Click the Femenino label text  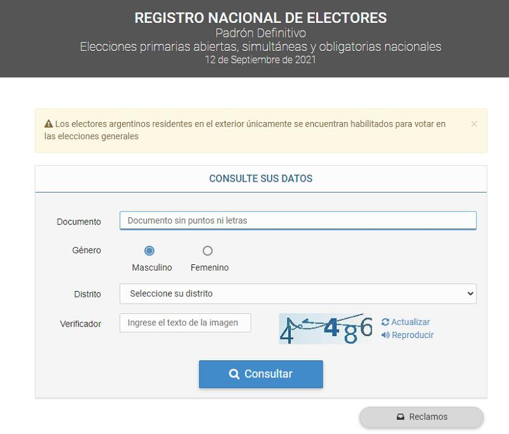coord(210,268)
